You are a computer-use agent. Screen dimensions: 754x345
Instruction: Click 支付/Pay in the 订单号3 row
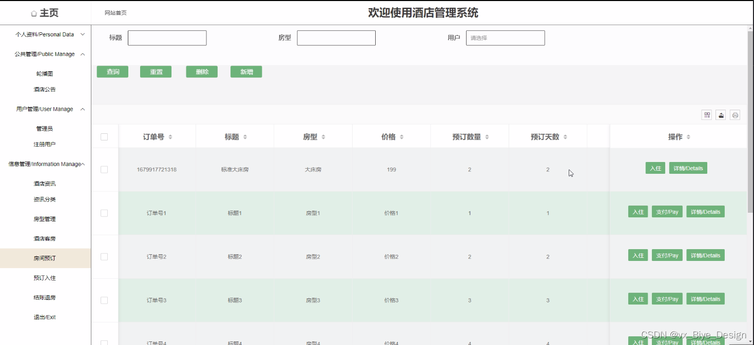click(667, 299)
